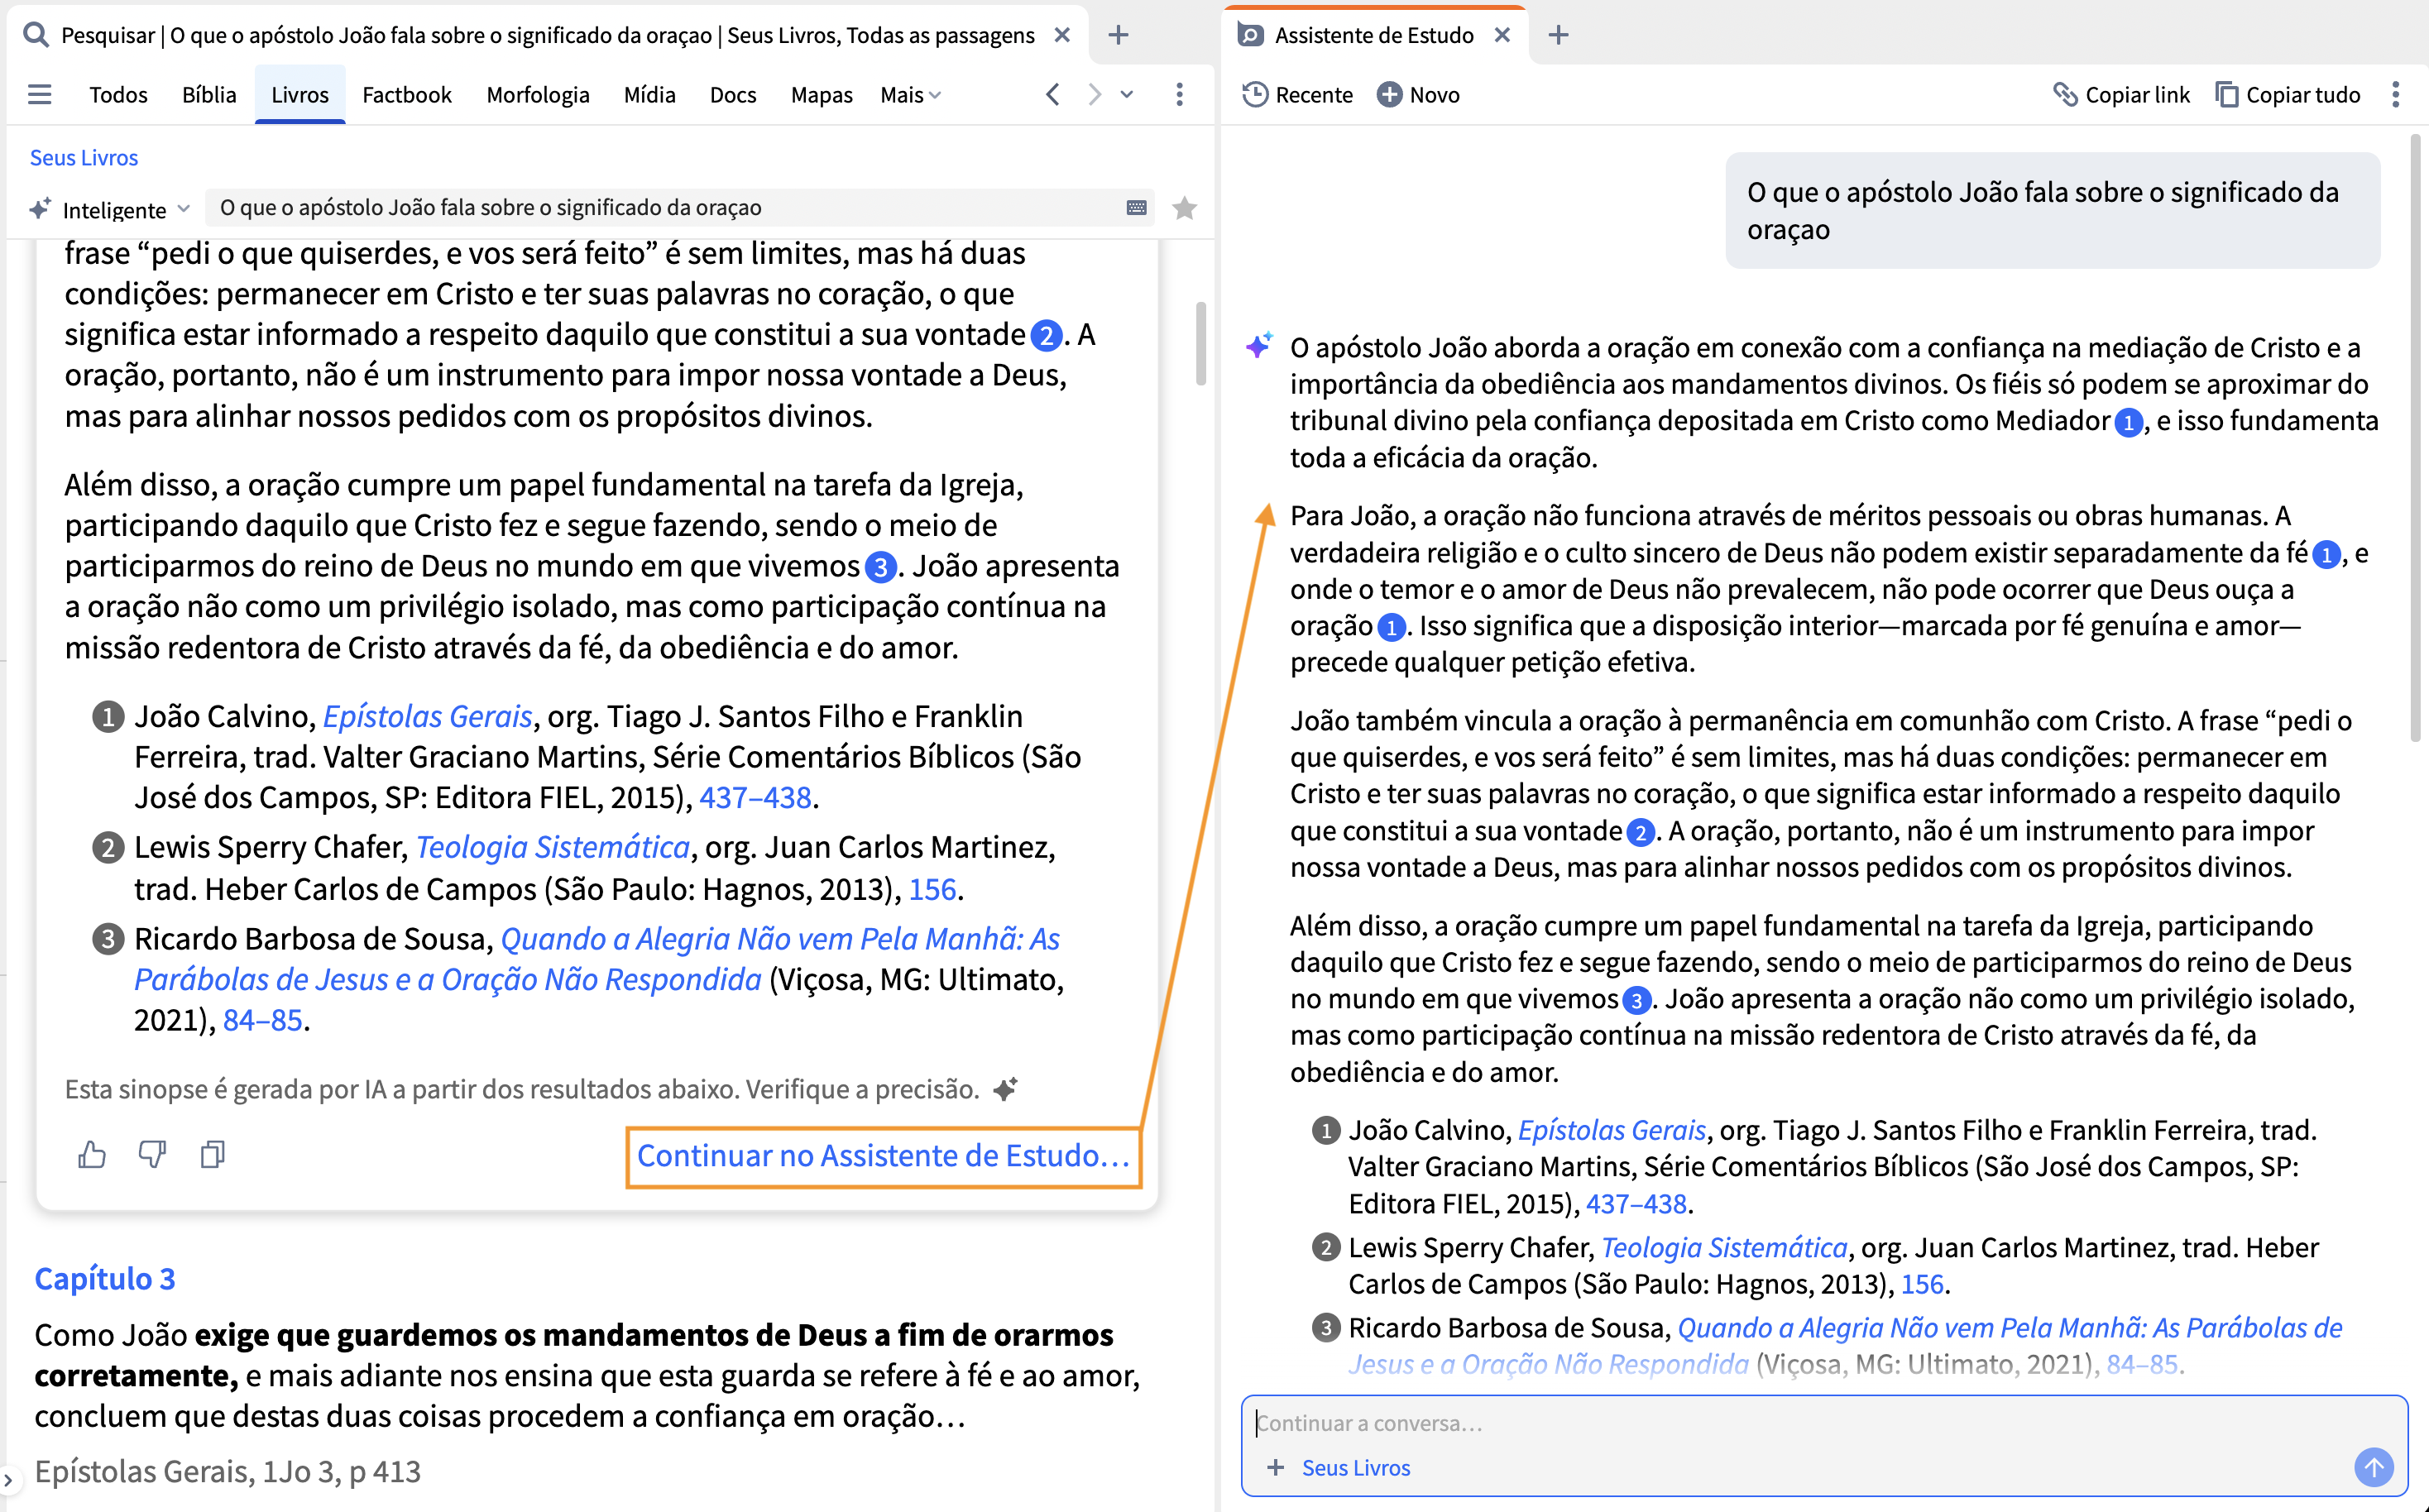Start a Novo conversation
2429x1512 pixels.
click(1418, 95)
